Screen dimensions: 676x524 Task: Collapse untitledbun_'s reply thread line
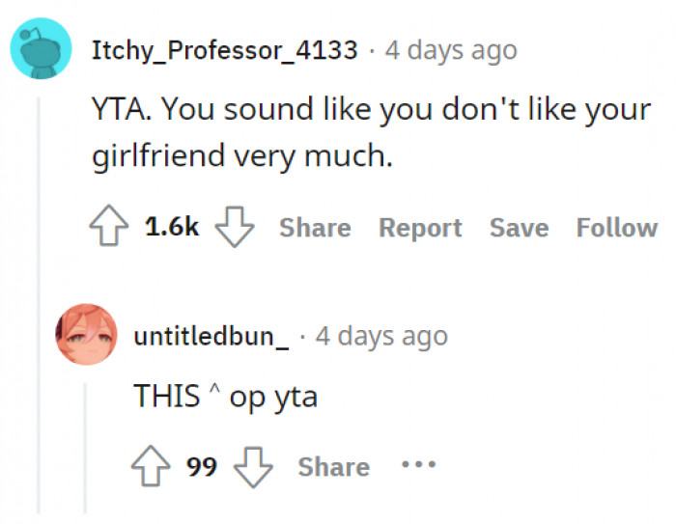[87, 444]
